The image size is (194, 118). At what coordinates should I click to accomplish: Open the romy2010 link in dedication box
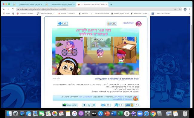(118, 99)
